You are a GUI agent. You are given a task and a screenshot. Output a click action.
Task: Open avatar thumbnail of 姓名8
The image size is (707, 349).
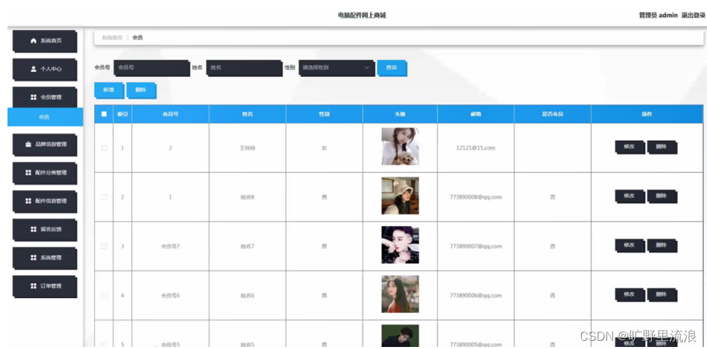tap(400, 196)
